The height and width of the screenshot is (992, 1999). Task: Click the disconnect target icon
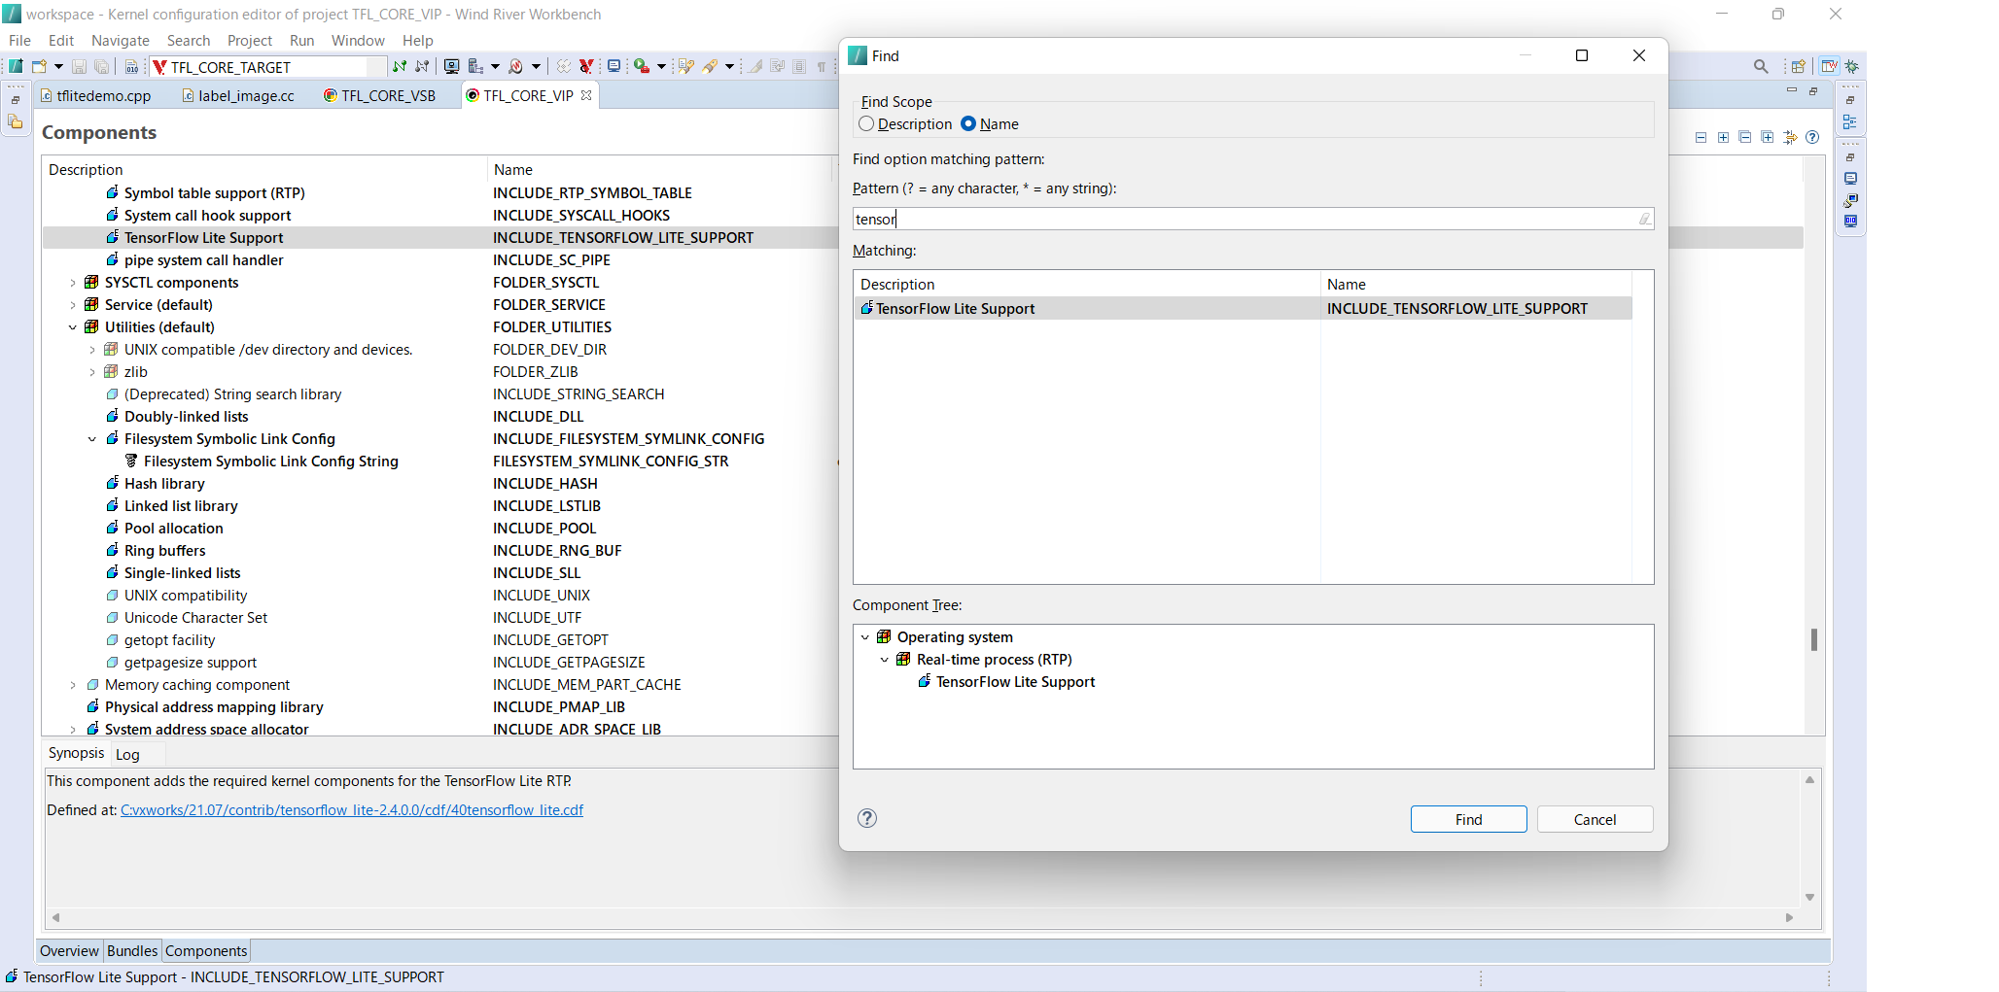pyautogui.click(x=422, y=66)
